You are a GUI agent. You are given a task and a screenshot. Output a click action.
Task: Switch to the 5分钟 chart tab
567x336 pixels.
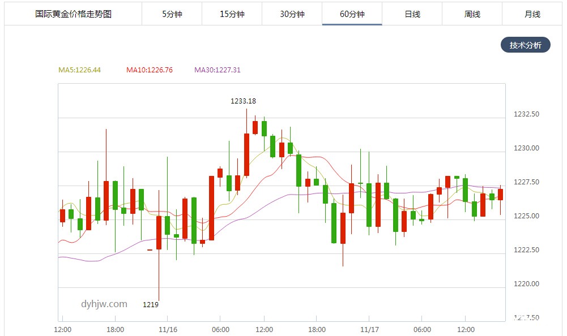pyautogui.click(x=172, y=14)
